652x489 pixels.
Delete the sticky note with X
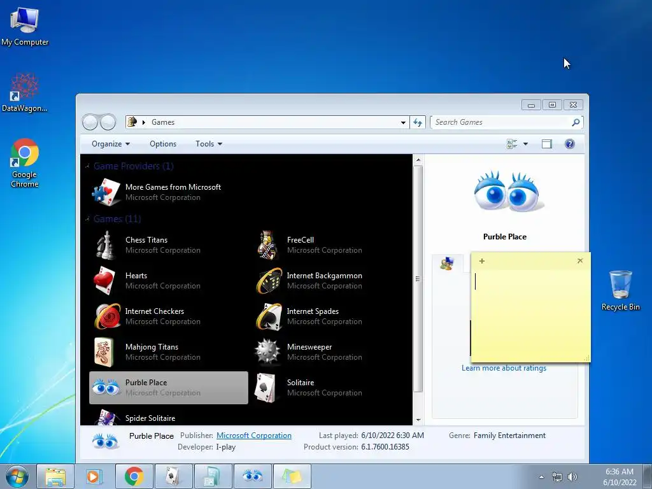click(x=580, y=260)
